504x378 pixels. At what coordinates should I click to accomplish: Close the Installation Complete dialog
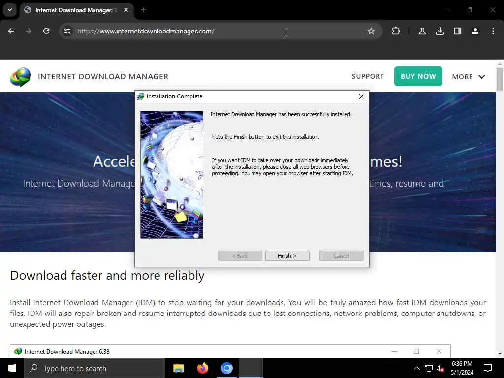pos(362,96)
